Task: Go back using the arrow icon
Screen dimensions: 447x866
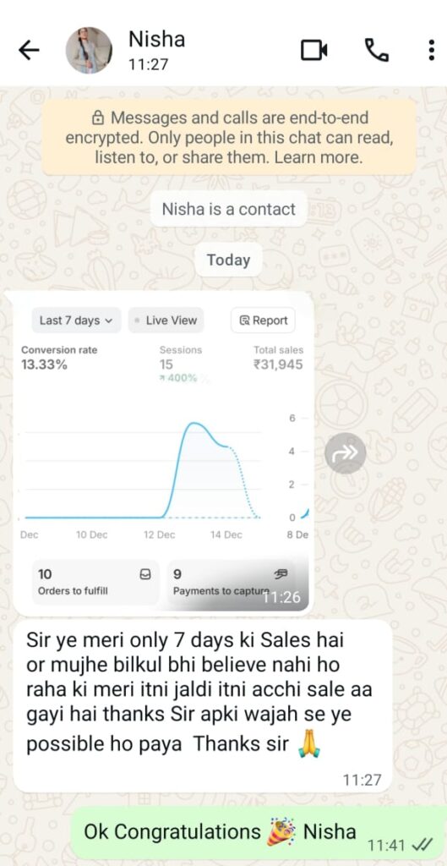Action: point(29,50)
